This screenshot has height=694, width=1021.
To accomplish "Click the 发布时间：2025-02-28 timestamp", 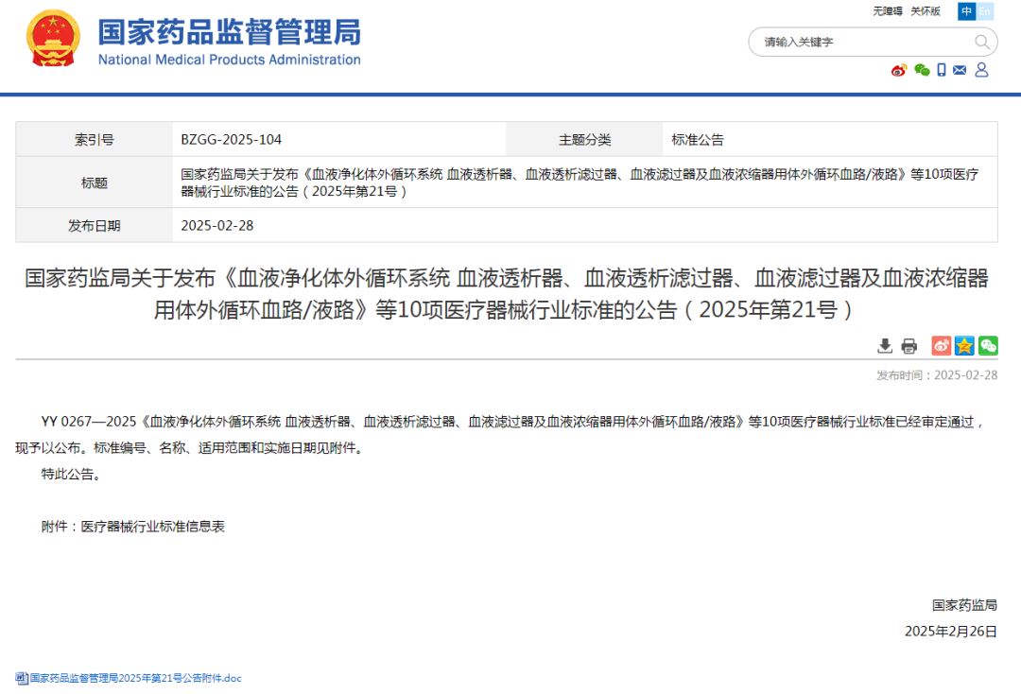I will [x=936, y=375].
